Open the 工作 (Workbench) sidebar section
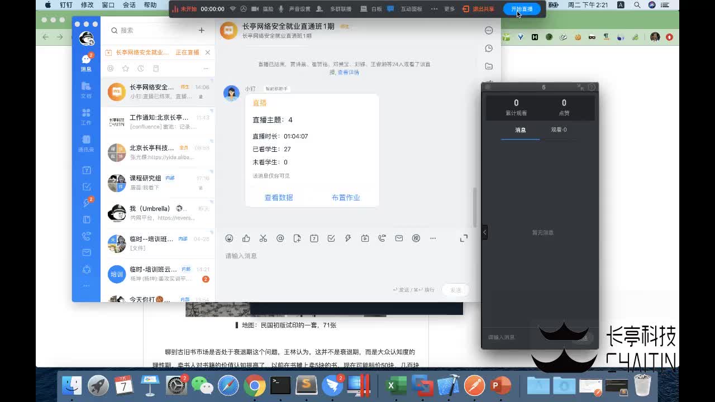The height and width of the screenshot is (402, 715). [x=86, y=116]
